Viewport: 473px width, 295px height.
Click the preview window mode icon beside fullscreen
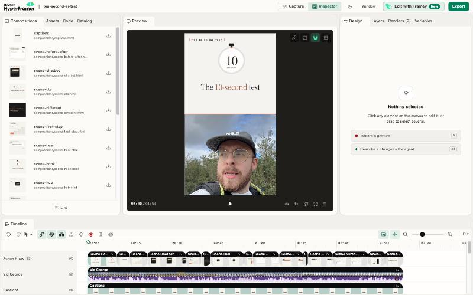click(x=325, y=204)
